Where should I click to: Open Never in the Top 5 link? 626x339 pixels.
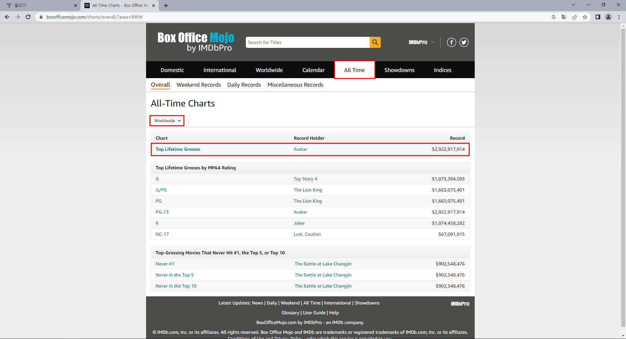[x=174, y=275]
